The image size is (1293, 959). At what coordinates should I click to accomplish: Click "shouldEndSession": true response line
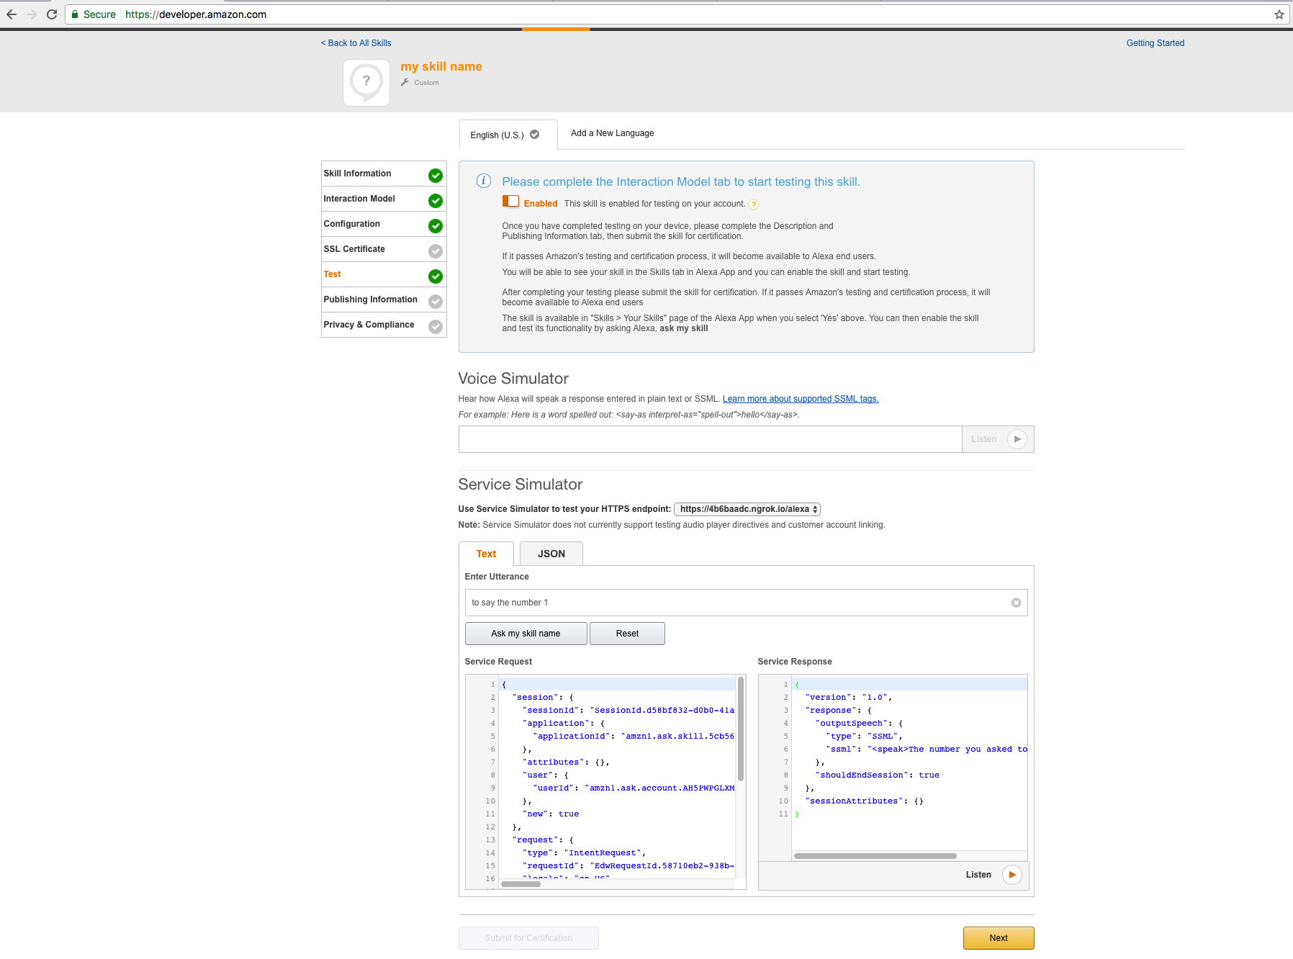click(879, 775)
